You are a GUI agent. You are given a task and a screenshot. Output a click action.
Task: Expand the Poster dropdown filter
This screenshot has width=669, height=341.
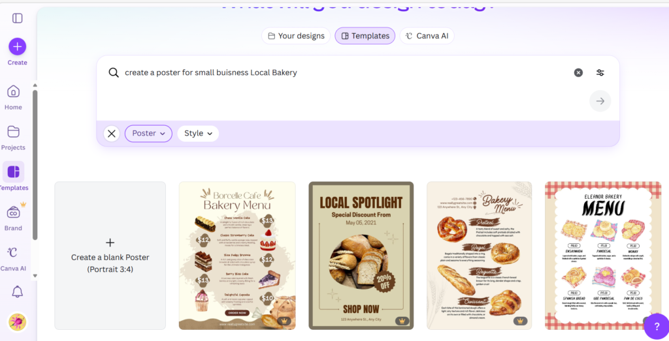coord(148,133)
